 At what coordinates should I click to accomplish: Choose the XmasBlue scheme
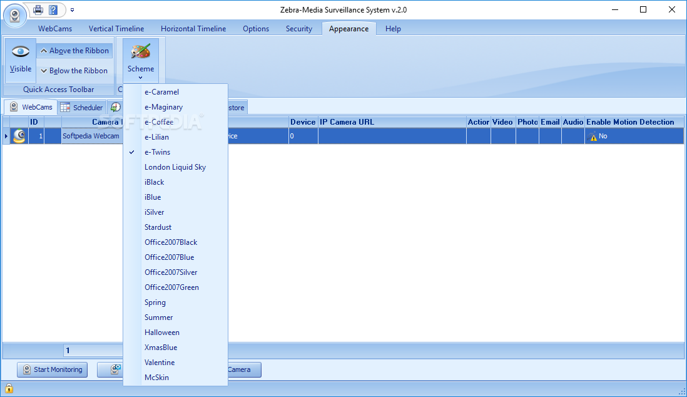click(x=176, y=348)
